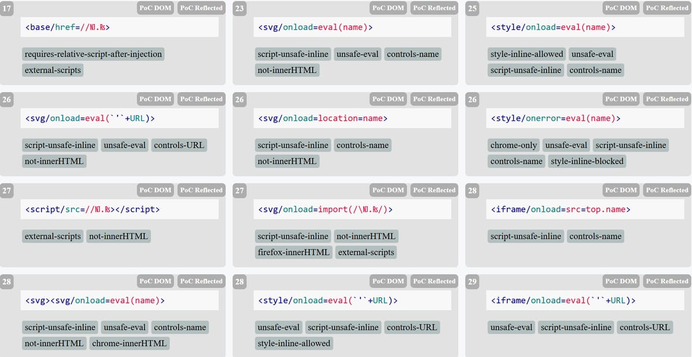Open PoC DOM for iframe/onload=src=top.name
The width and height of the screenshot is (692, 357).
click(x=621, y=190)
